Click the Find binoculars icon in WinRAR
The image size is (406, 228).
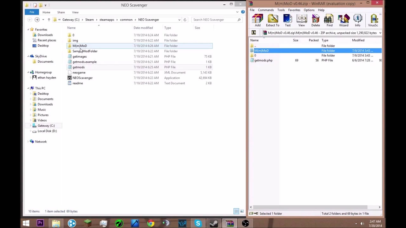330,21
